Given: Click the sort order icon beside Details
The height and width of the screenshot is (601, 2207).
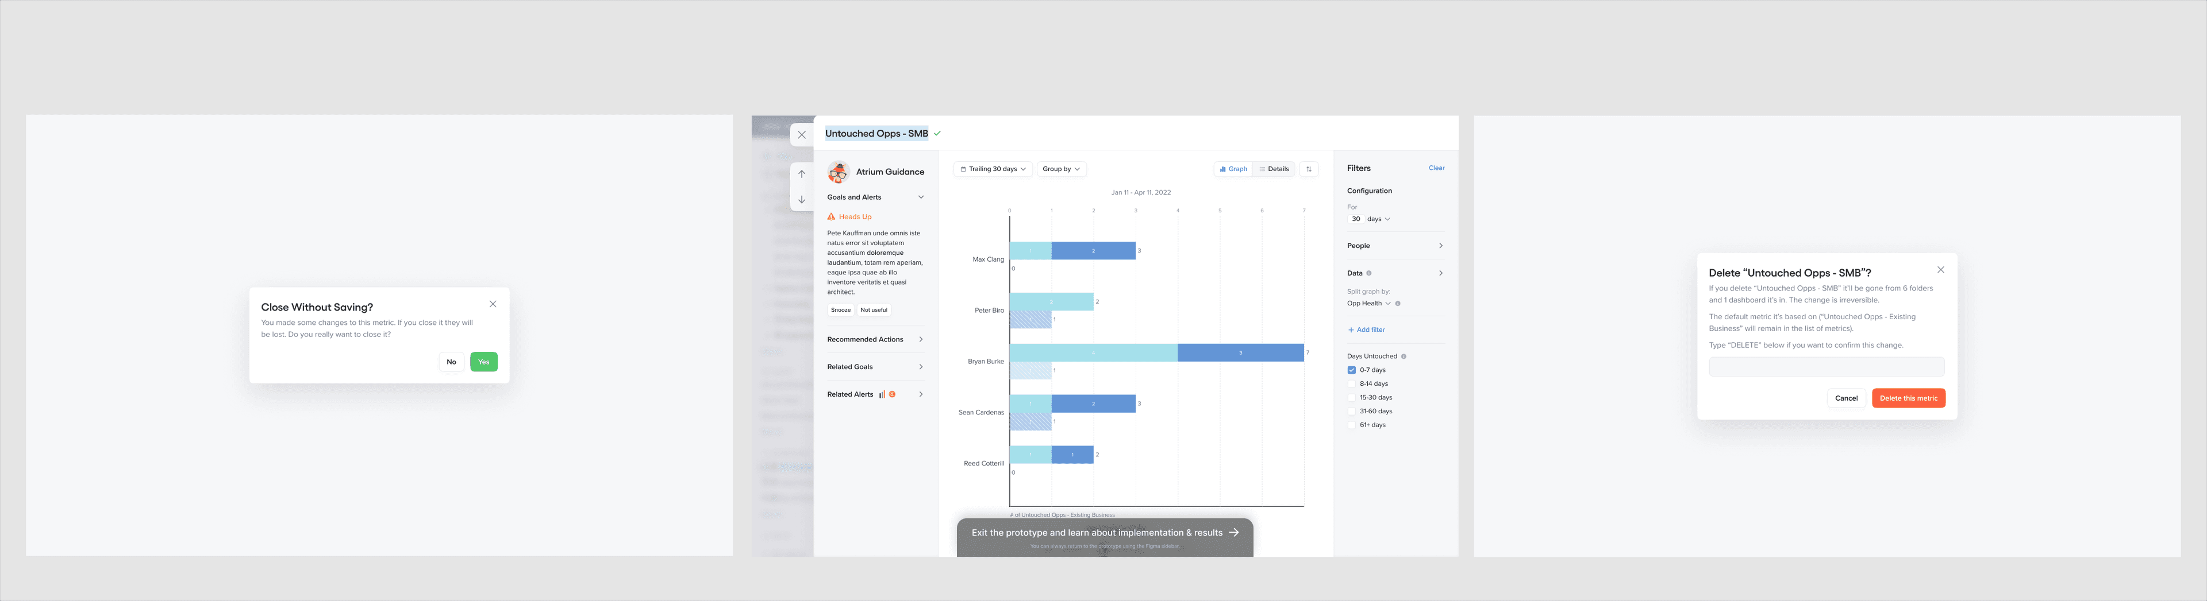Looking at the screenshot, I should 1308,169.
